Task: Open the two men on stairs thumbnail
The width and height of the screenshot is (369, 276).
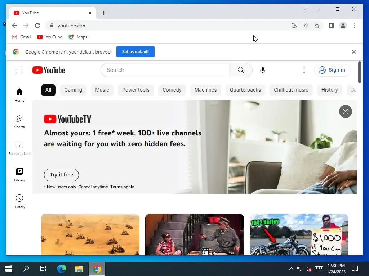Action: tap(194, 234)
